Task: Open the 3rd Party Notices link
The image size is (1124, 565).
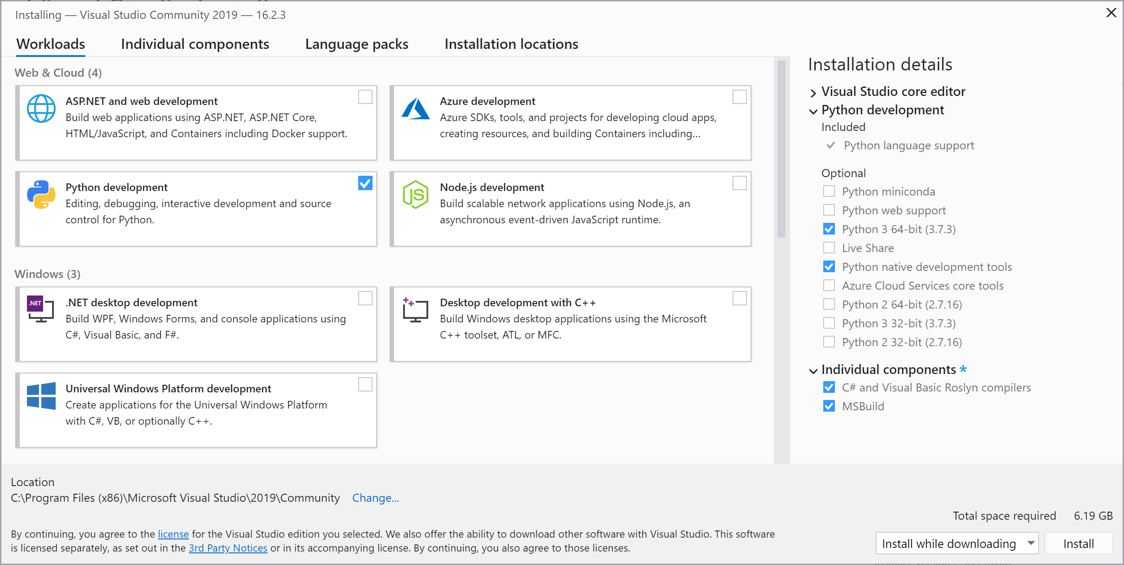Action: (228, 548)
